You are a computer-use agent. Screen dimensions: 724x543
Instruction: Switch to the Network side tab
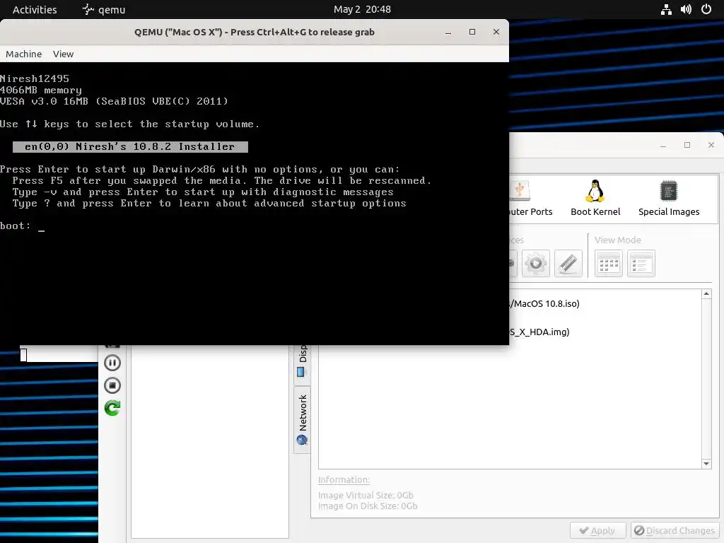click(302, 420)
